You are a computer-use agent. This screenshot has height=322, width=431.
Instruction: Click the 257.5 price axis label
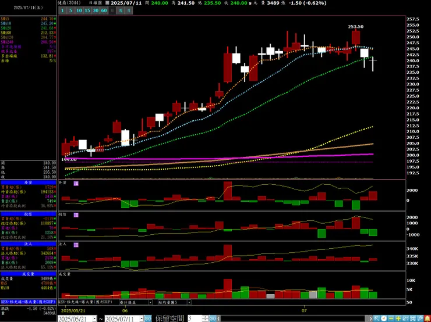coord(413,19)
